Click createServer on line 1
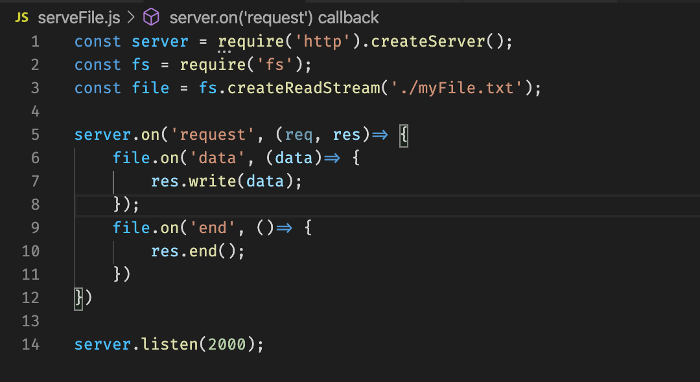 [428, 41]
